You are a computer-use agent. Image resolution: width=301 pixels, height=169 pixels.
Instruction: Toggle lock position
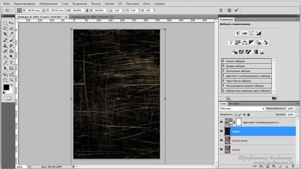pyautogui.click(x=244, y=115)
